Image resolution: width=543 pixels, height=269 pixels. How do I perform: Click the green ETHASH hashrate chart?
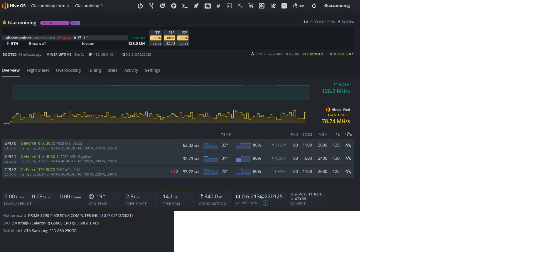(x=161, y=92)
